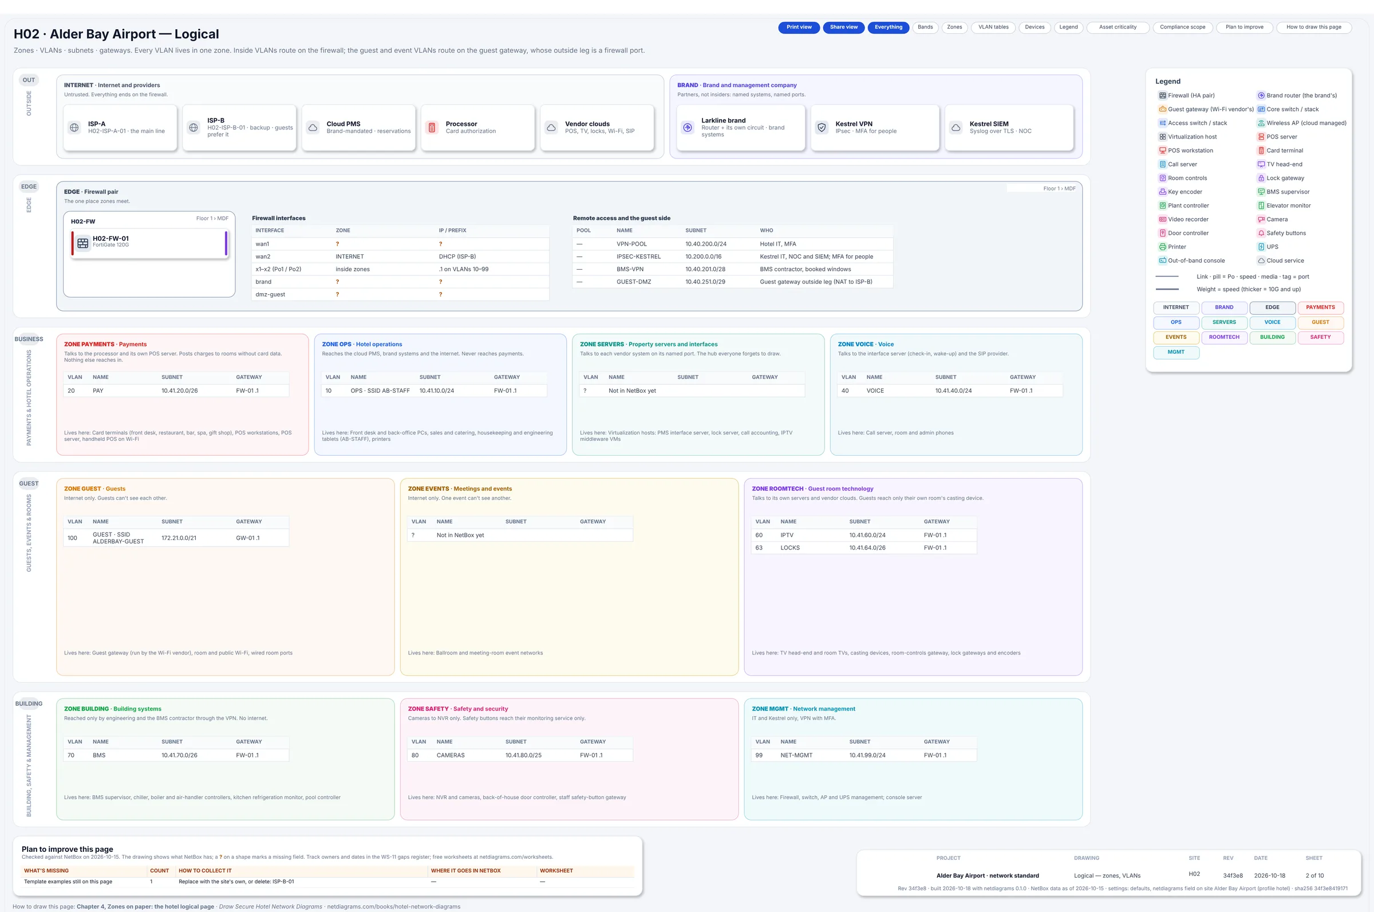
Task: Click the Out-of-band console legend icon
Action: click(1162, 260)
